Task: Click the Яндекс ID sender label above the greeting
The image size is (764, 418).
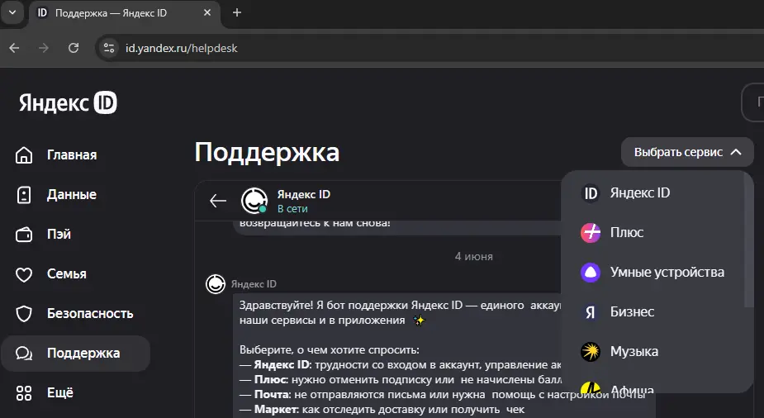Action: coord(254,284)
